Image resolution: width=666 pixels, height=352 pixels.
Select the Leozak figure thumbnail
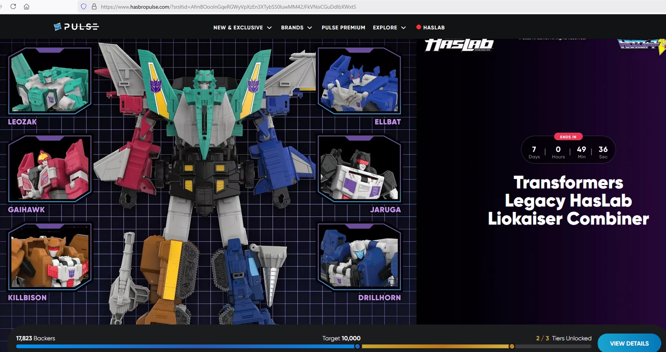(x=50, y=81)
